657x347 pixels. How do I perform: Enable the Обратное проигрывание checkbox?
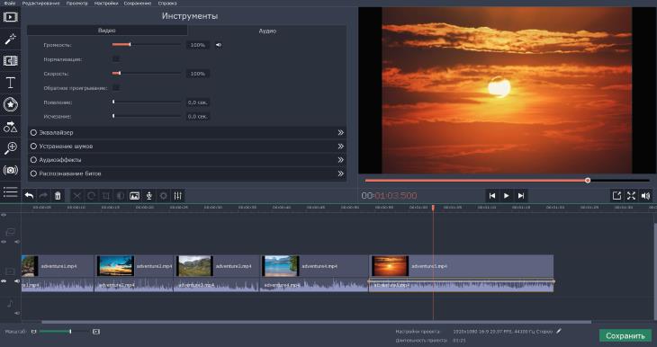[116, 88]
